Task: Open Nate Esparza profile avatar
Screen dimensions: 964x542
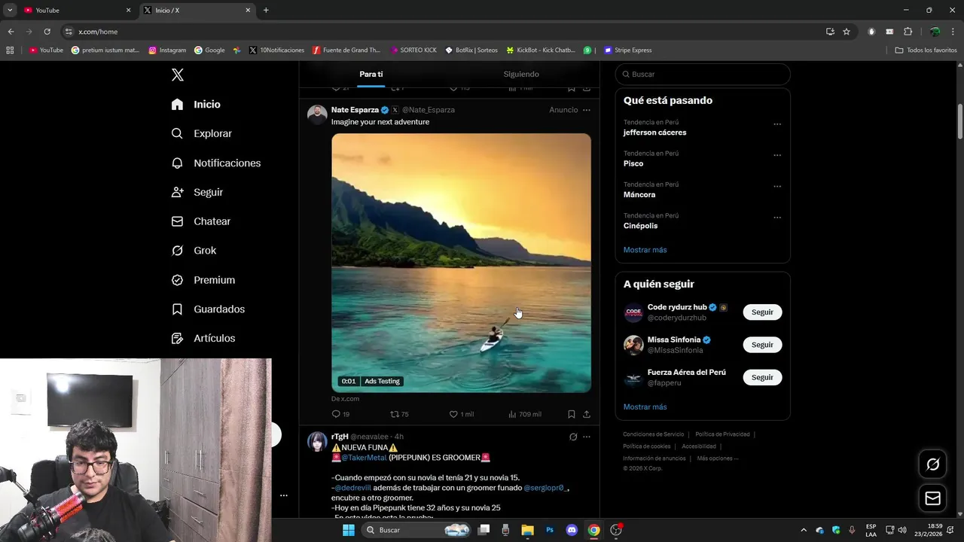Action: click(317, 114)
